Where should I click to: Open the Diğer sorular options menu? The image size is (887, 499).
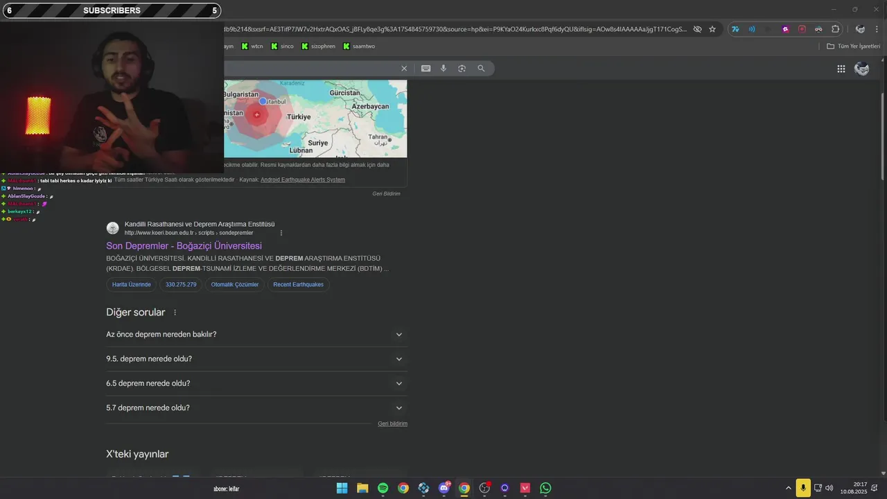click(x=175, y=313)
